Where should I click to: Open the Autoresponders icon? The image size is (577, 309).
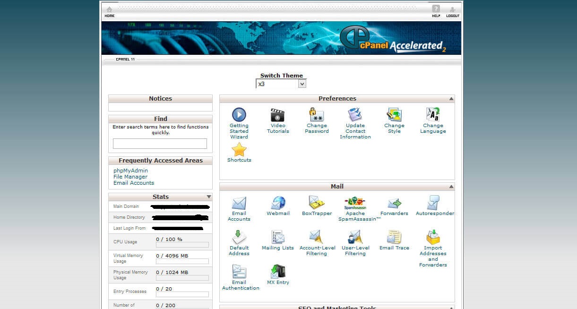pos(433,203)
